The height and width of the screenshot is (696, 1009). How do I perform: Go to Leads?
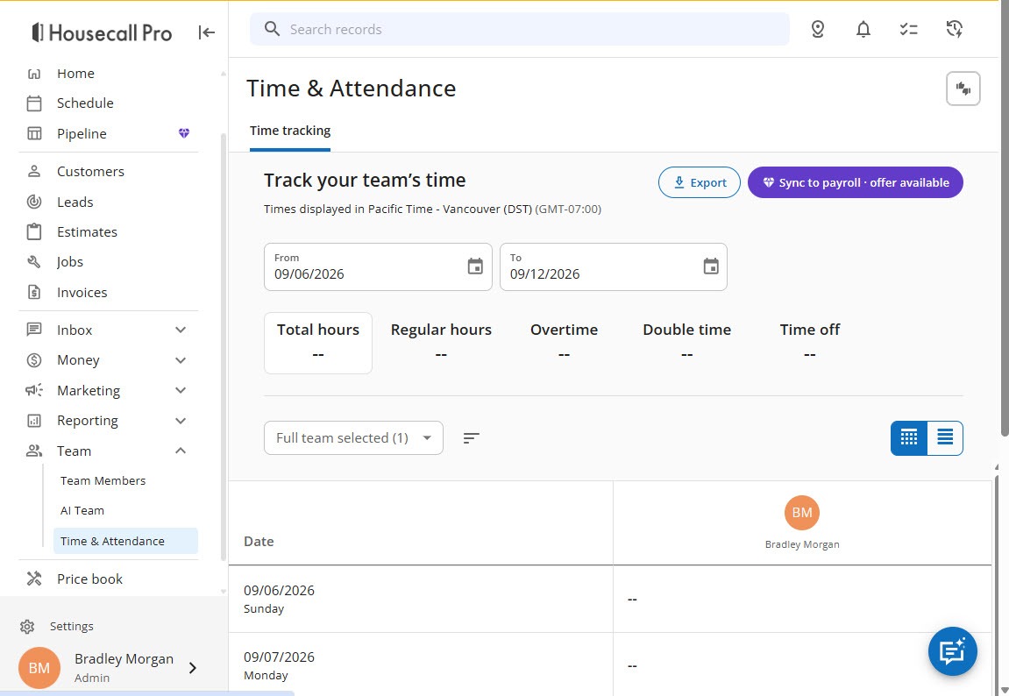75,202
